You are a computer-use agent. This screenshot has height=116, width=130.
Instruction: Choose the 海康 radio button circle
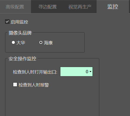tap(41, 43)
